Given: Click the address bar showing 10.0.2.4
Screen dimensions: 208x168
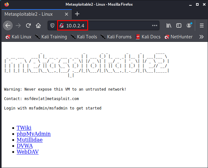Looking at the screenshot, I should [104, 25].
